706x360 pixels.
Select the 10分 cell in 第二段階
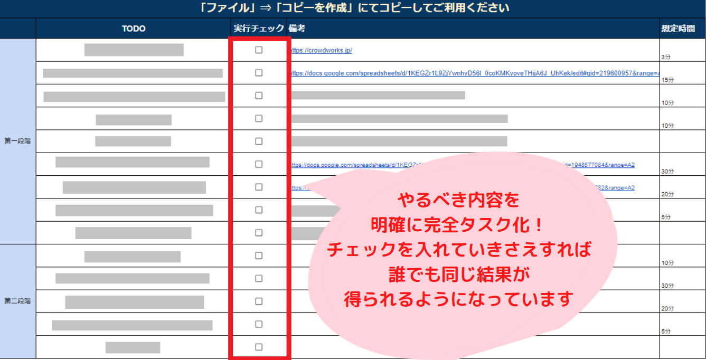[x=683, y=255]
